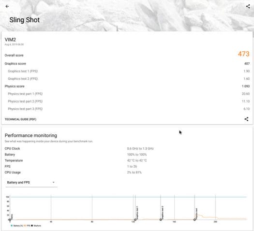This screenshot has height=231, width=254.
Task: Click the FPS legend entry under chart
Action: click(x=27, y=226)
